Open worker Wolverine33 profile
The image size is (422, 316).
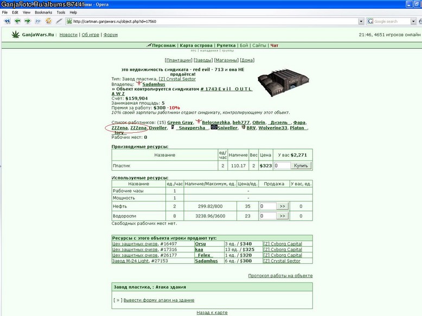click(273, 128)
